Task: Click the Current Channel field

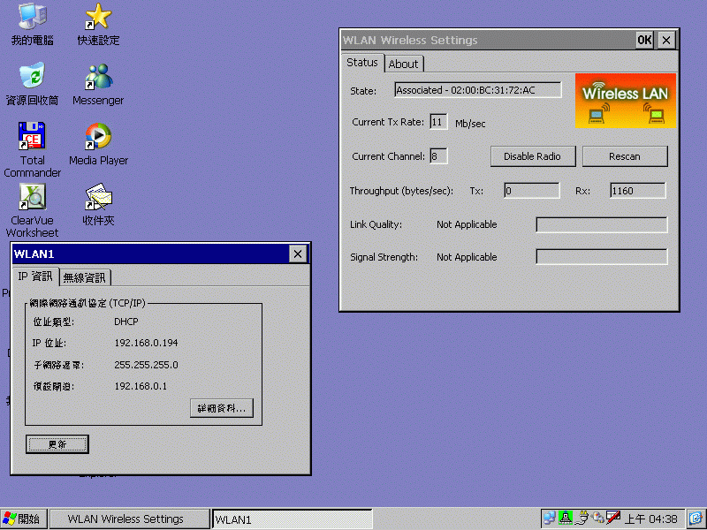Action: 438,156
